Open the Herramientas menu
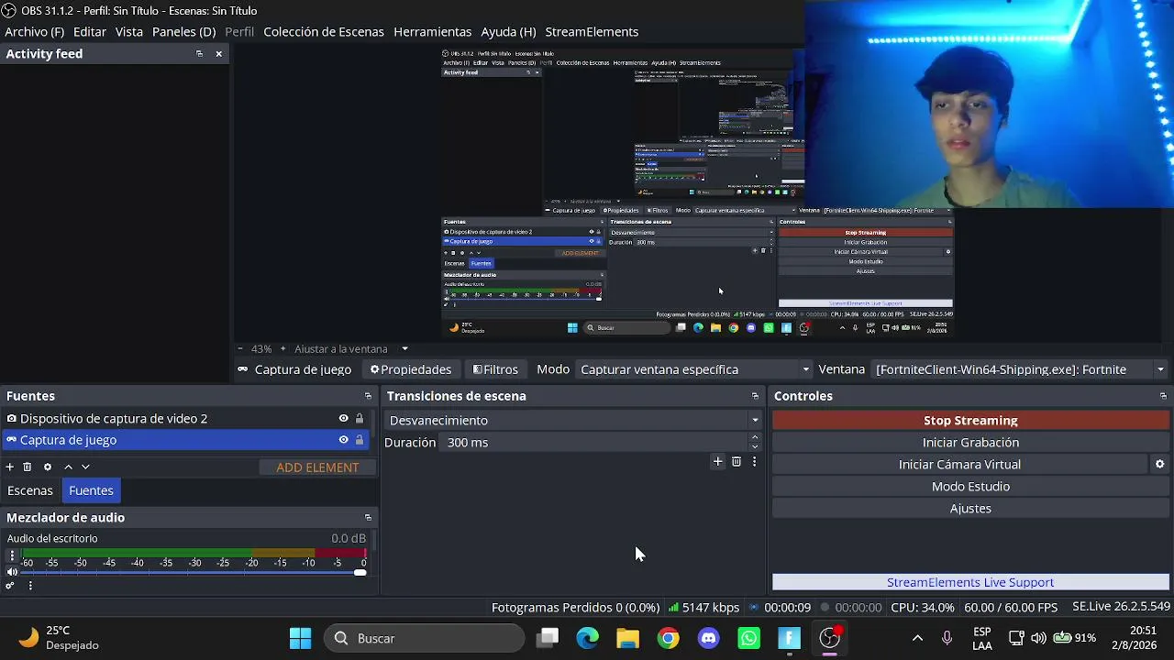 [433, 32]
